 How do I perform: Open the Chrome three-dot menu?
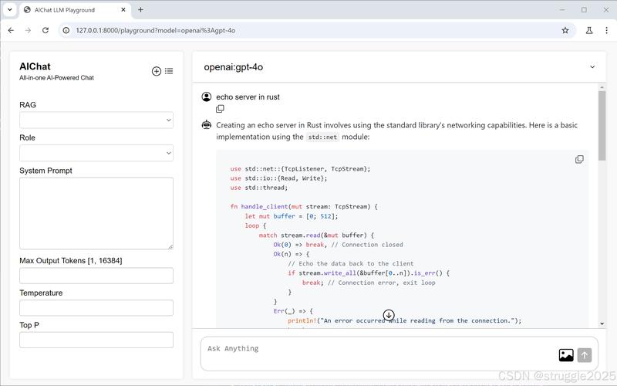(x=606, y=30)
